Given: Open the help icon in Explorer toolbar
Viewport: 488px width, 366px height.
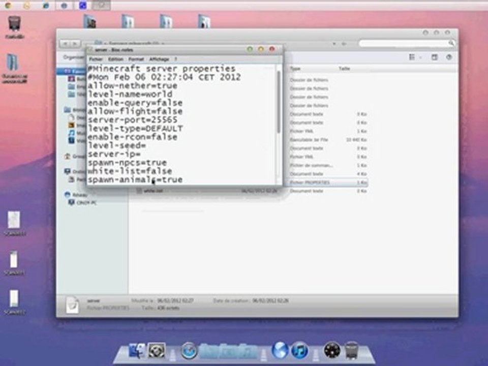Looking at the screenshot, I should [449, 57].
